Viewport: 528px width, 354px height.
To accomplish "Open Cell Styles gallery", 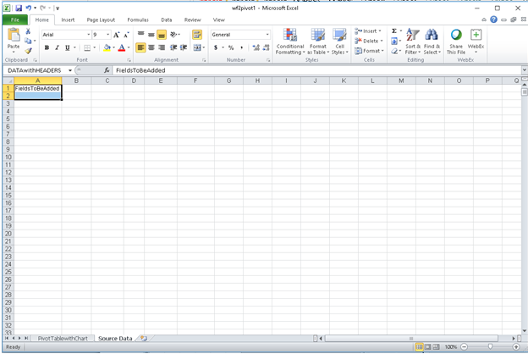I will pyautogui.click(x=339, y=41).
